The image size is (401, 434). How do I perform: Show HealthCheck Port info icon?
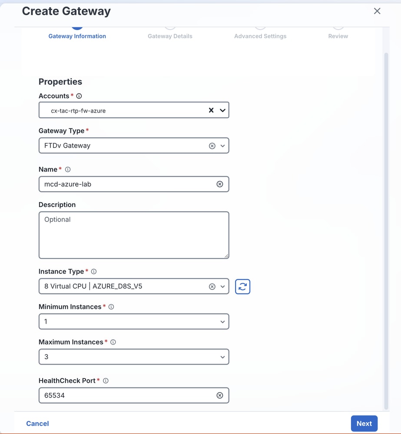tap(106, 381)
